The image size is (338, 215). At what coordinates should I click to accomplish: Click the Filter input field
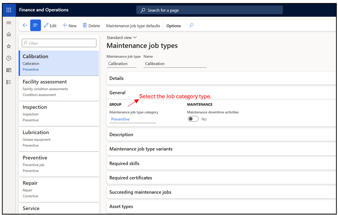59,43
